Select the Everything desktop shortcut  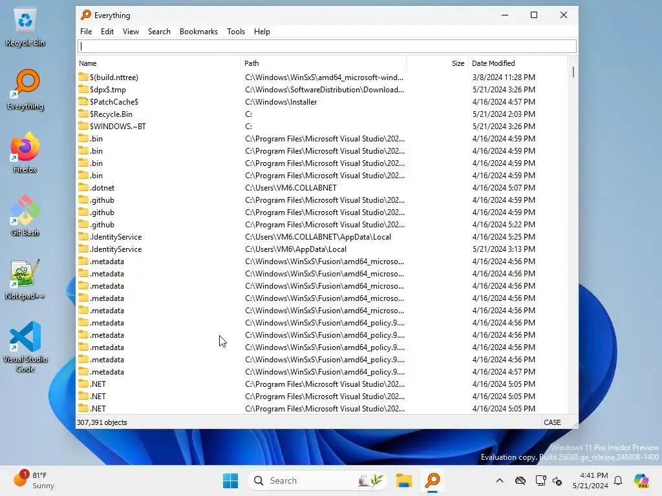click(x=25, y=90)
